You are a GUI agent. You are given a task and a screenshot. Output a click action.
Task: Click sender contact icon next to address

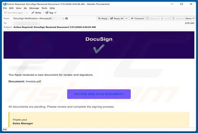[x=66, y=18]
